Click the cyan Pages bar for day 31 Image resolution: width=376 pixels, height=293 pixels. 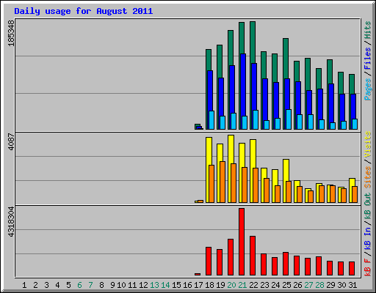[355, 125]
